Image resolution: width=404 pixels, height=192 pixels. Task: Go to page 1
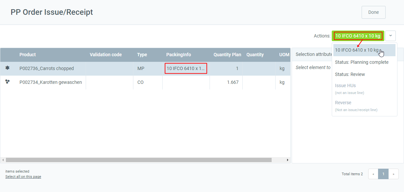(x=383, y=174)
